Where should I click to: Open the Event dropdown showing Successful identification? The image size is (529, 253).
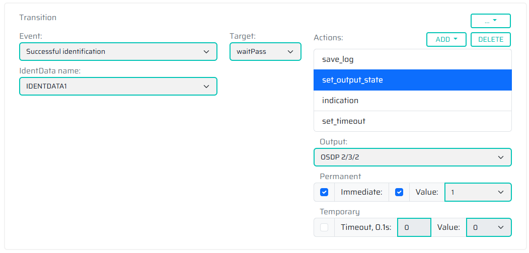point(118,51)
